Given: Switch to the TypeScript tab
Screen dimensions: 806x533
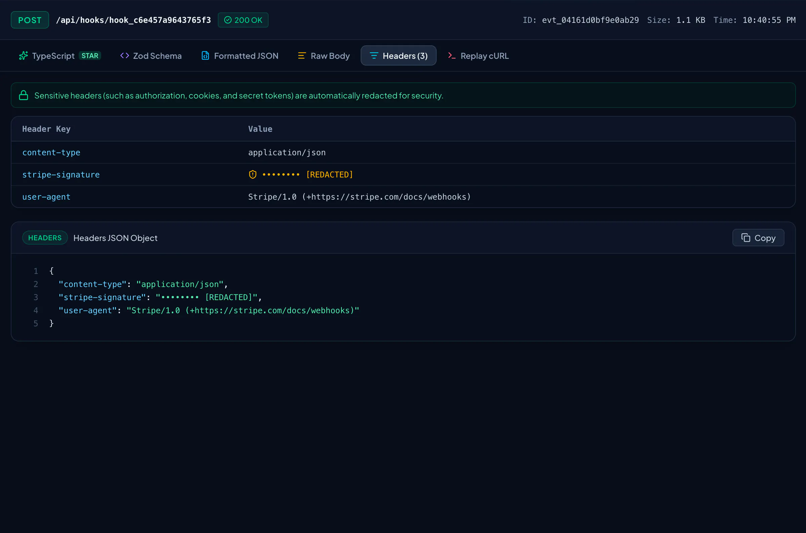Looking at the screenshot, I should tap(60, 56).
